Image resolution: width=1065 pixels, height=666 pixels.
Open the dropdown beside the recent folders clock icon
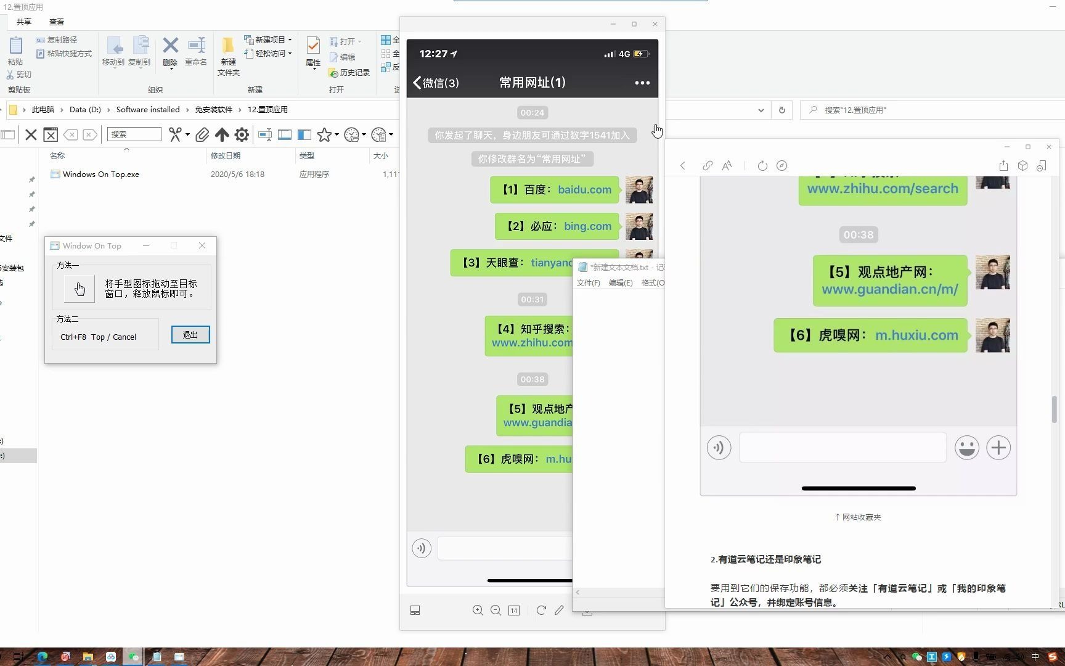click(x=364, y=134)
